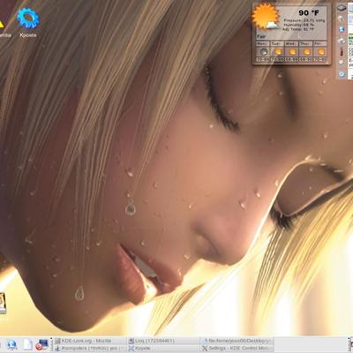353x353 pixels.
Task: Open the yellow triangle desktop icon
Action: click(x=2, y=24)
